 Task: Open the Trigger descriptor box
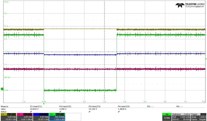pyautogui.click(x=198, y=117)
